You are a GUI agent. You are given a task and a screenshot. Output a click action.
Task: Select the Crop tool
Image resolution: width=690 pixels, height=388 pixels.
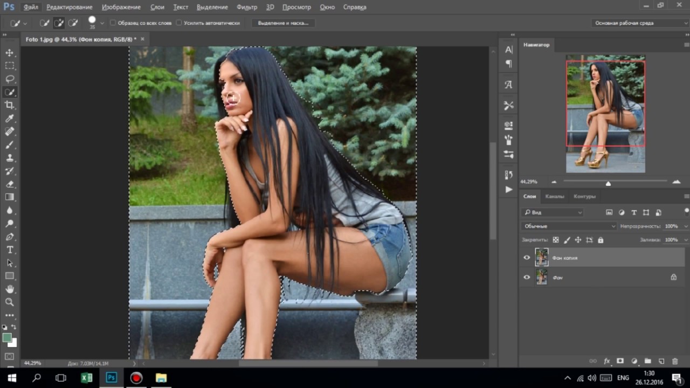[x=10, y=105]
